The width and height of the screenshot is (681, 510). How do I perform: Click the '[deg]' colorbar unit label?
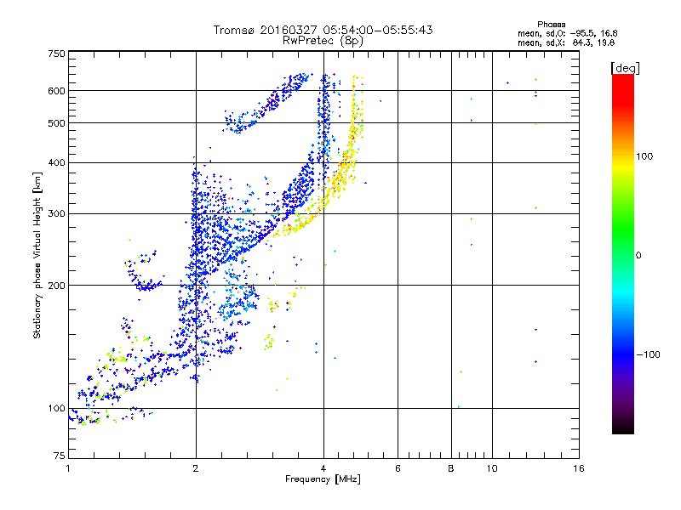pos(625,68)
